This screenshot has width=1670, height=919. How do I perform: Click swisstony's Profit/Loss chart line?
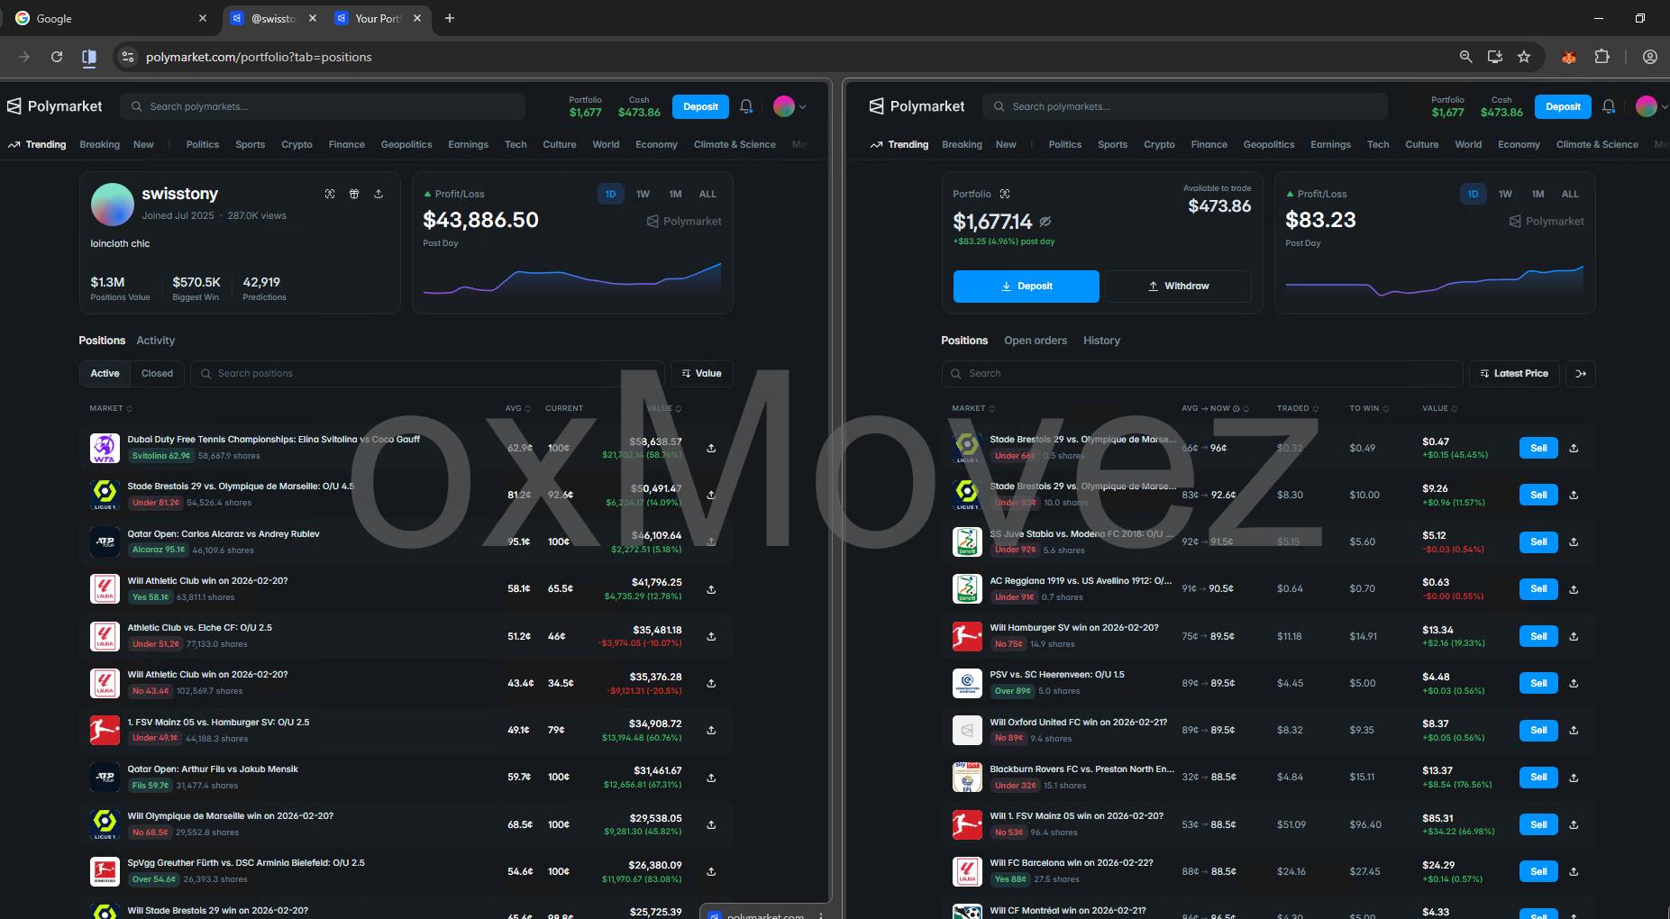click(x=572, y=279)
